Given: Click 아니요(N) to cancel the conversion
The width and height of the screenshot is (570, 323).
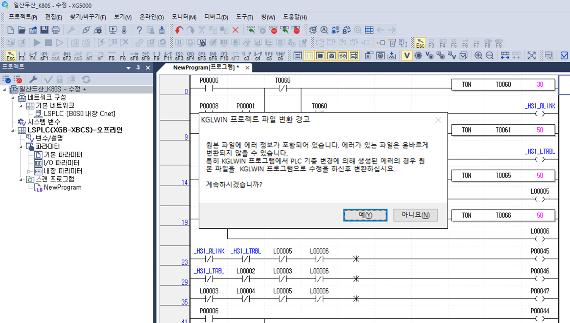Looking at the screenshot, I should [x=415, y=214].
